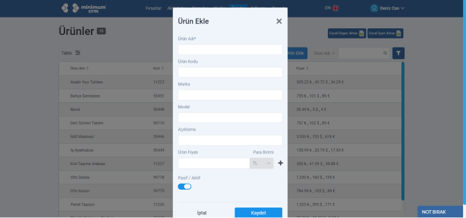Open the Tablo column settings icon
Screen dimensions: 466x218
coord(78,53)
